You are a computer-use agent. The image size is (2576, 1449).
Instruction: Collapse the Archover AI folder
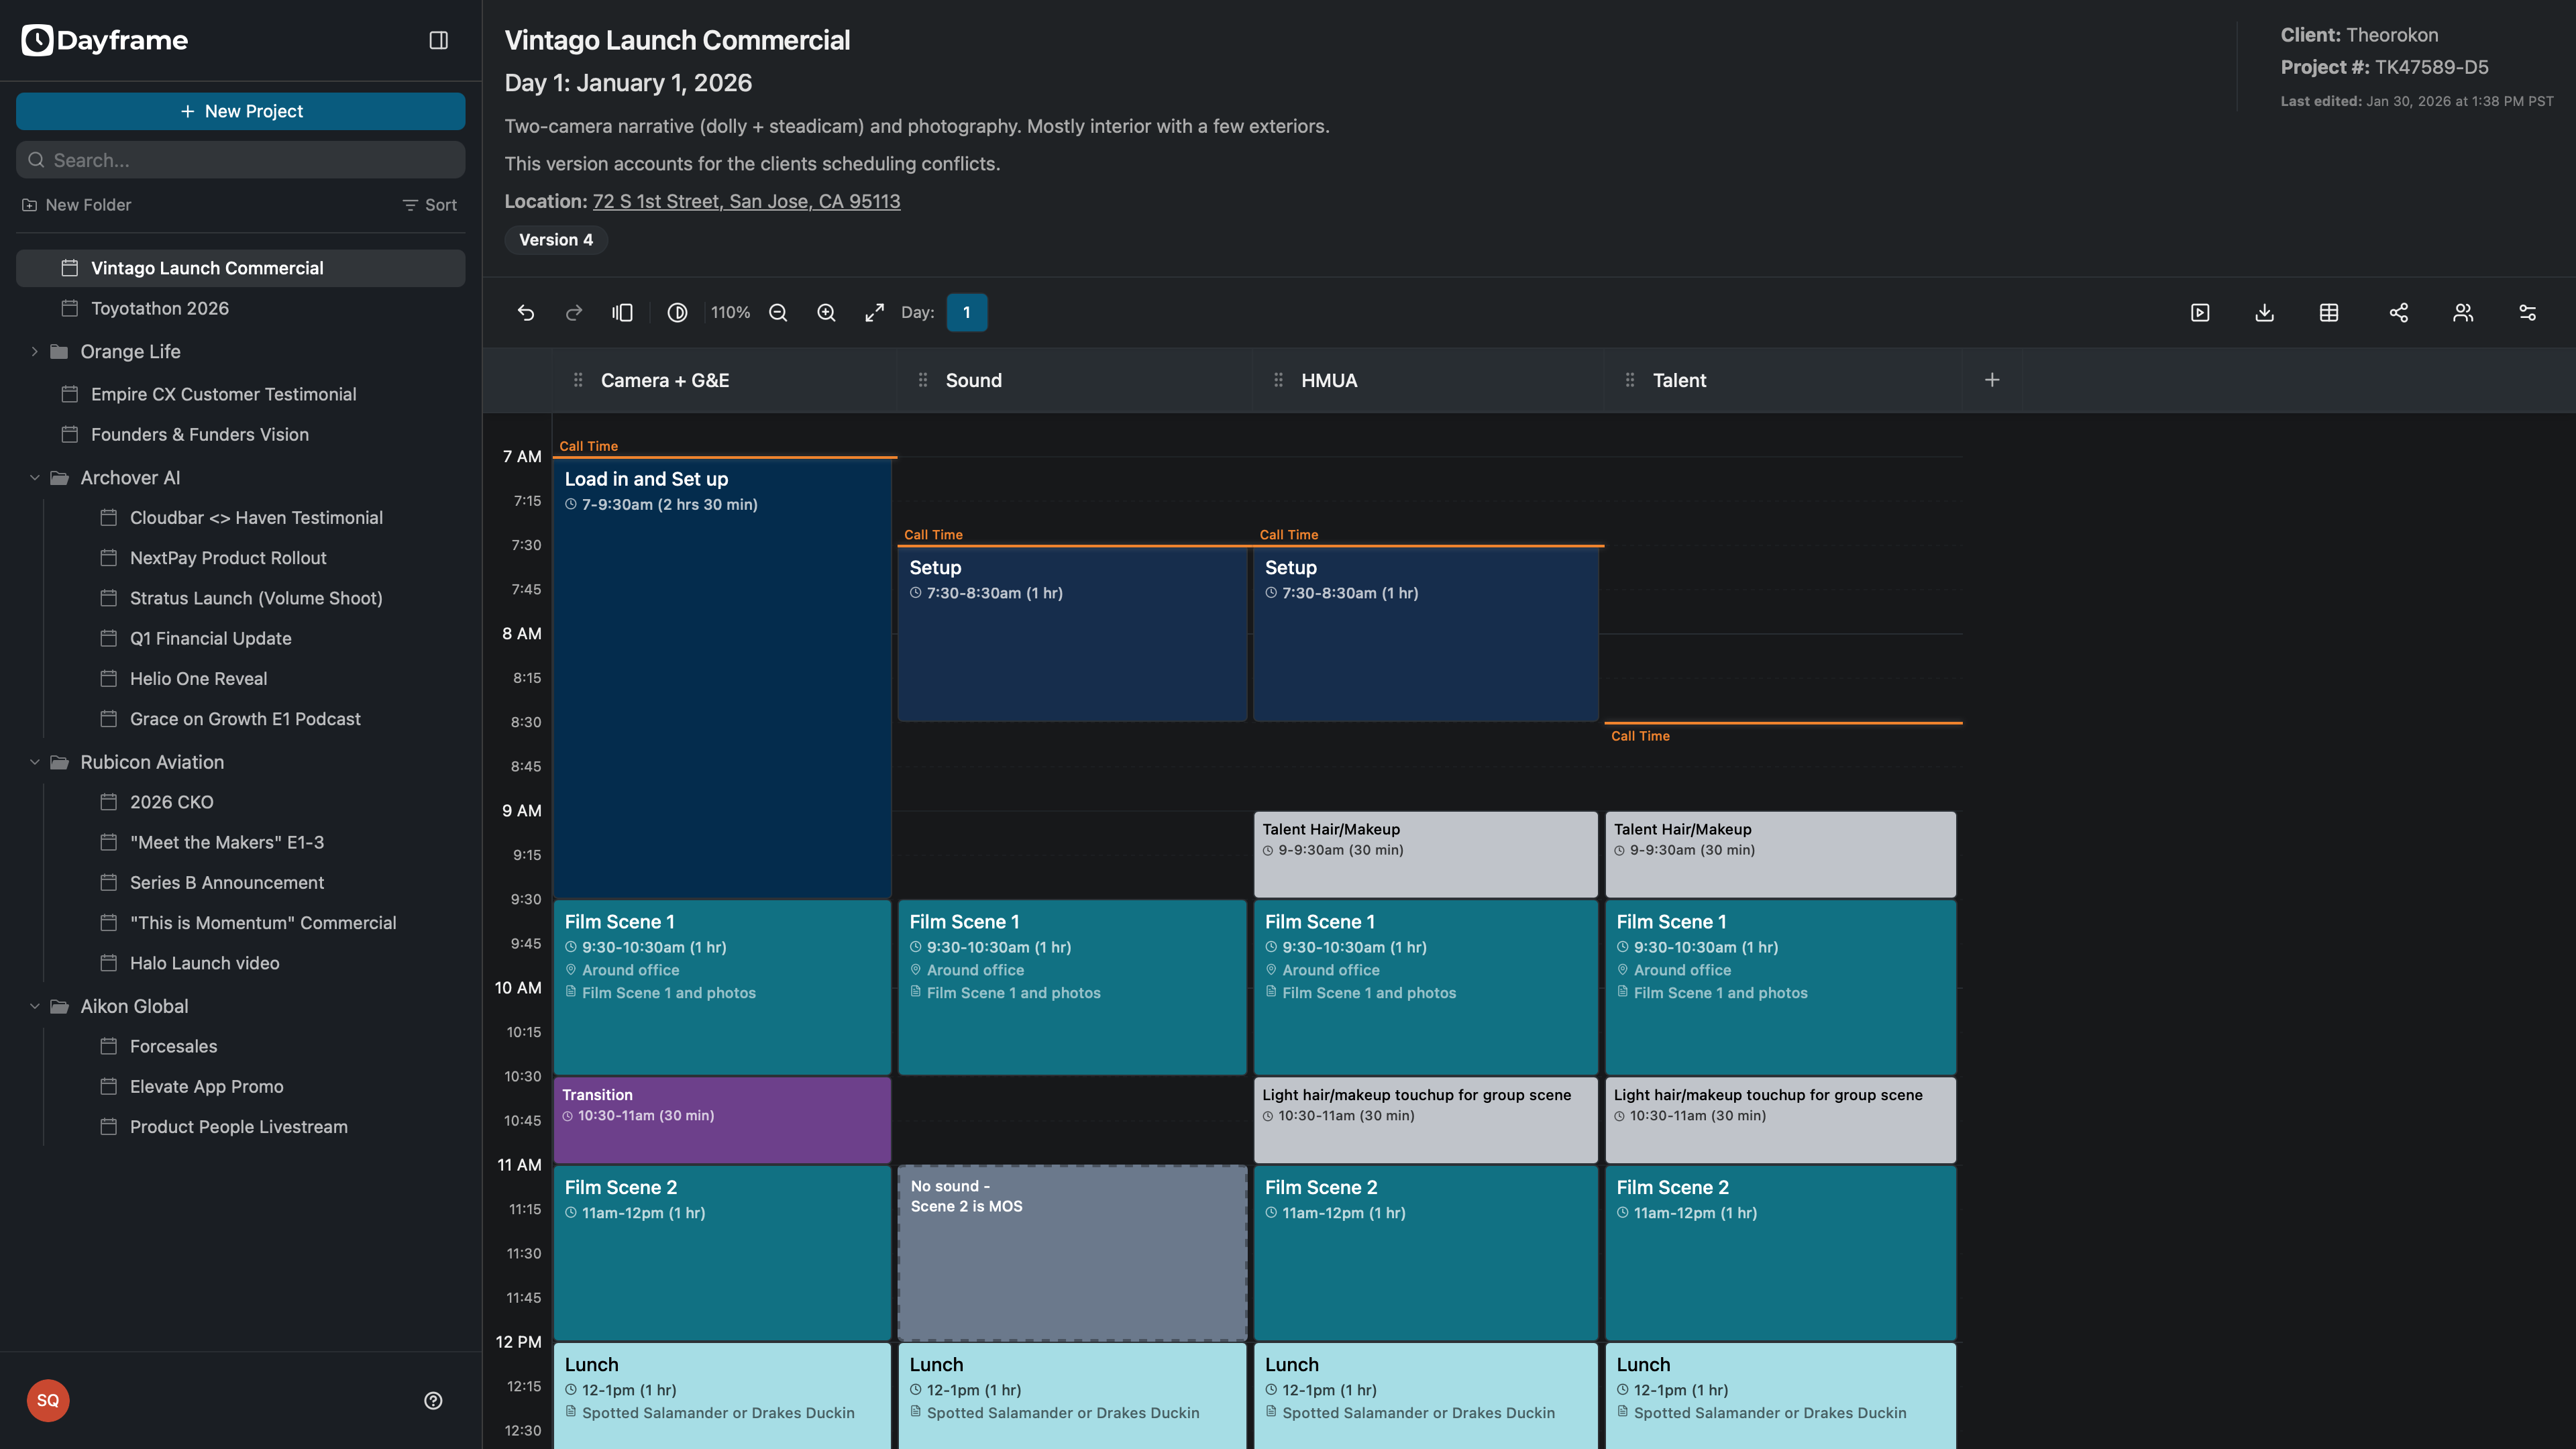pyautogui.click(x=35, y=478)
